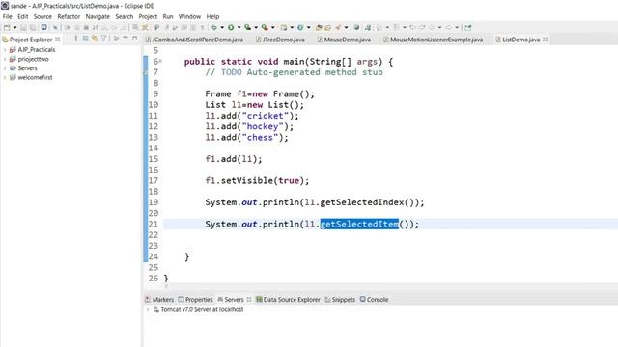Screen dimensions: 618x347
Task: Open the Debug configurations dropdown arrow
Action: pyautogui.click(x=222, y=28)
